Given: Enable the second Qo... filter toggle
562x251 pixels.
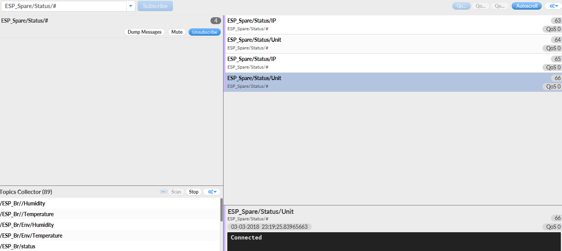Looking at the screenshot, I should click(480, 6).
